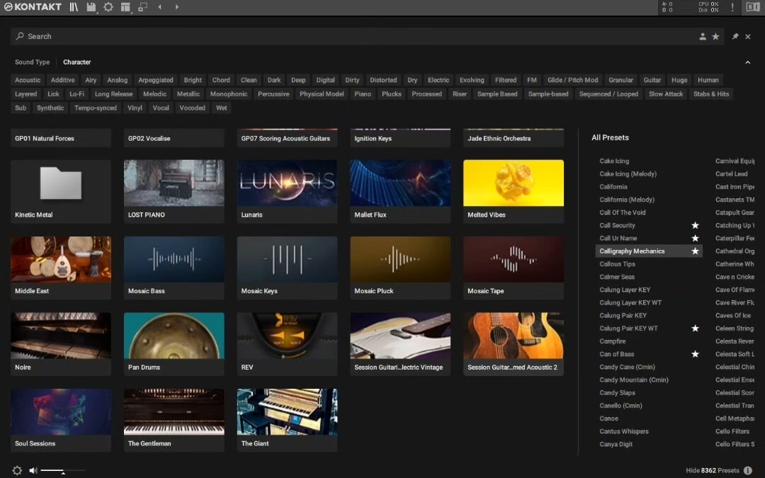Unfavorite the Can of Bass preset
This screenshot has width=765, height=478.
(695, 354)
